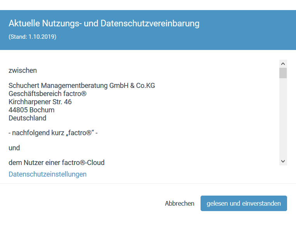Click the 'Deutschland' line
The image size is (296, 232).
[28, 118]
